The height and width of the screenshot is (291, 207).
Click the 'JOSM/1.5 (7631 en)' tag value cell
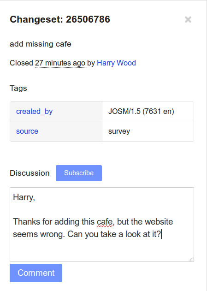(x=148, y=111)
